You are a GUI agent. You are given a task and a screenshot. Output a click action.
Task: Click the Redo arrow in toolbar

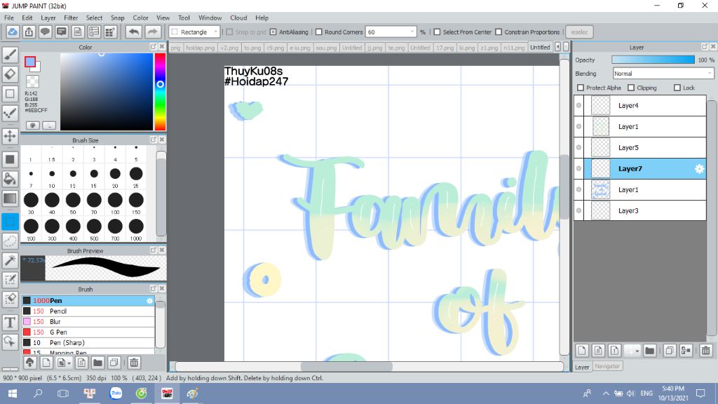point(152,32)
